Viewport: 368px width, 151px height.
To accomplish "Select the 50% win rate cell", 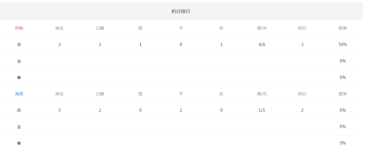I will (343, 45).
